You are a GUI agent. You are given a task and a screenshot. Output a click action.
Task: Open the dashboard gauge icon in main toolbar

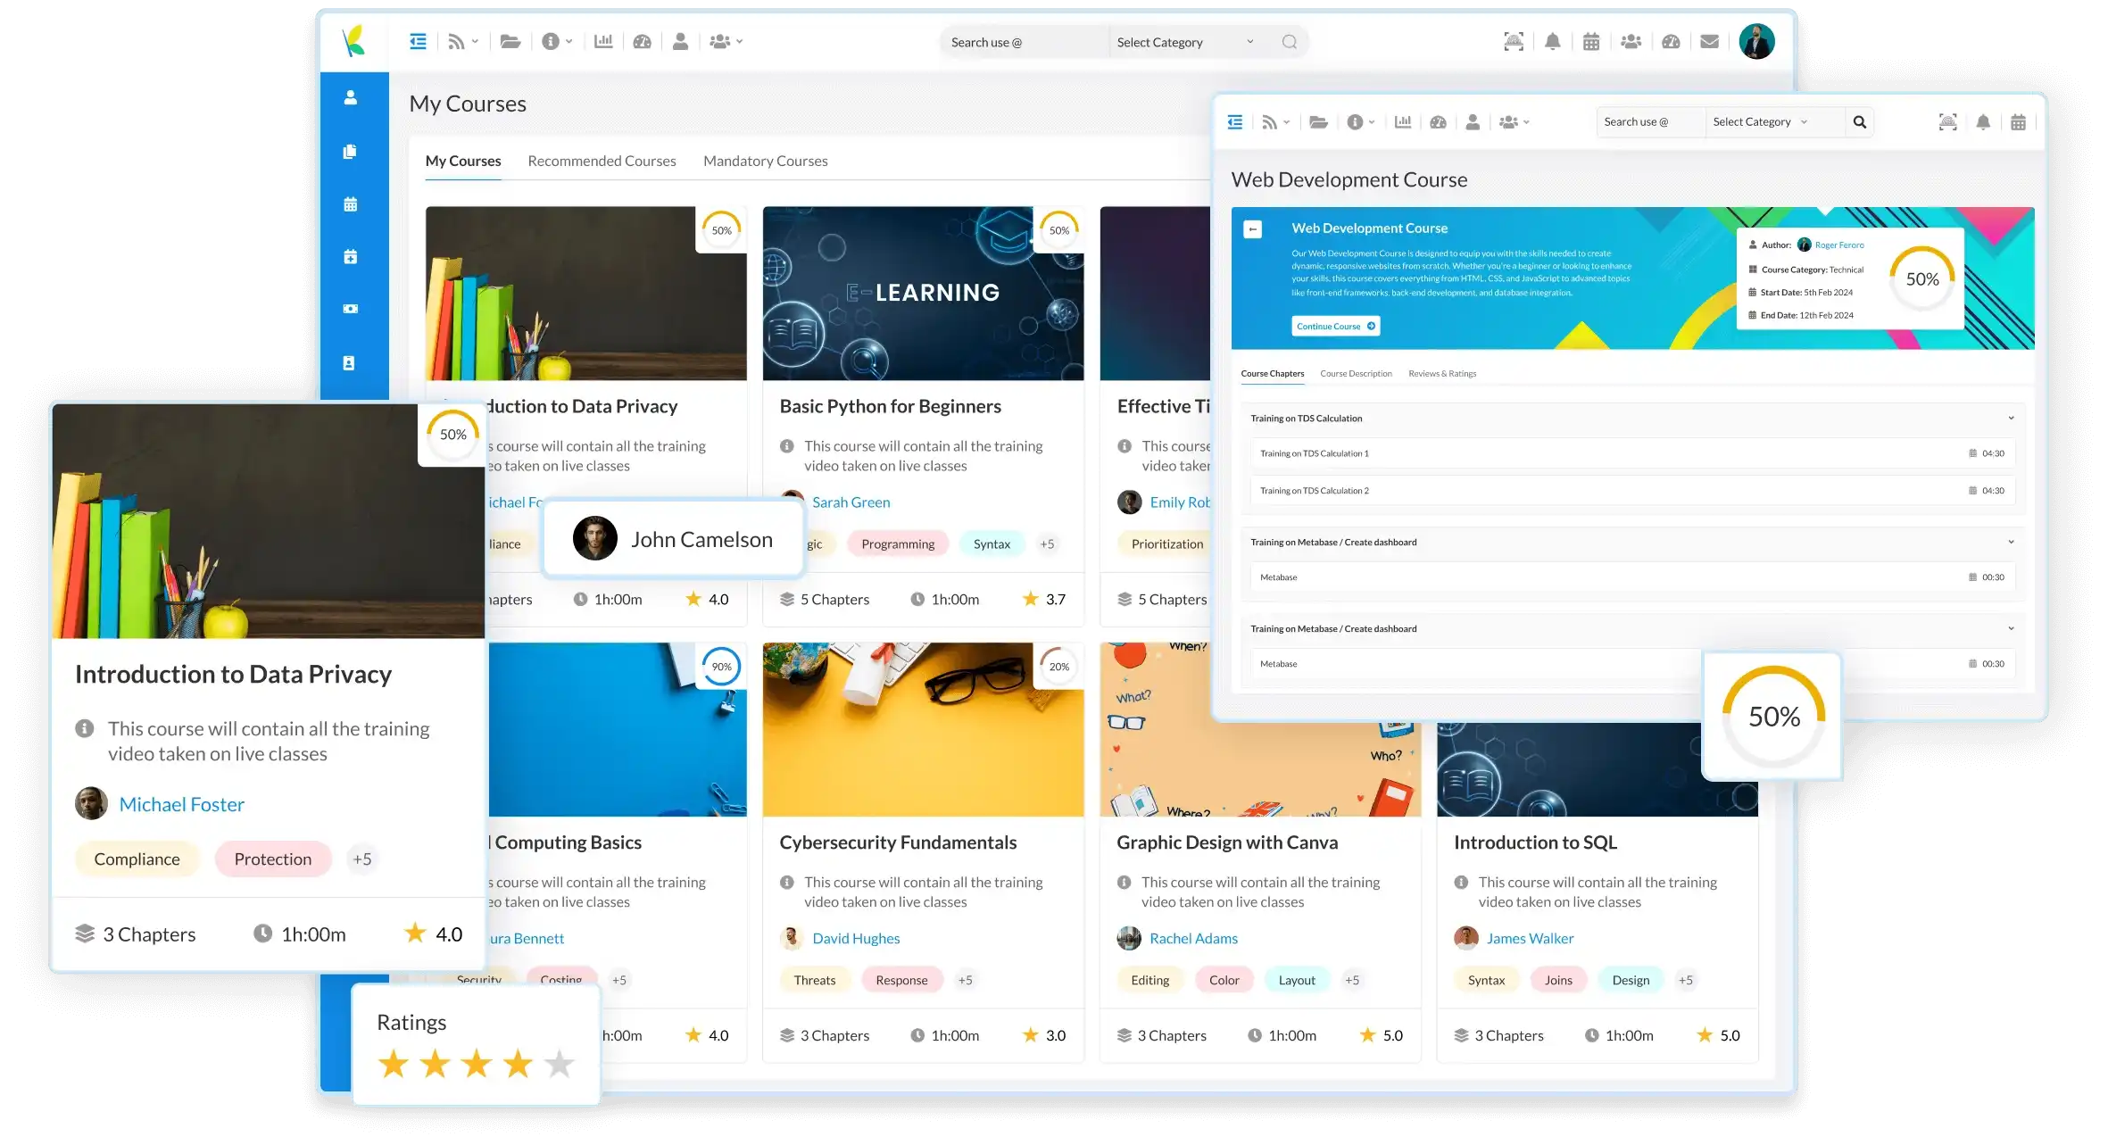[x=642, y=41]
